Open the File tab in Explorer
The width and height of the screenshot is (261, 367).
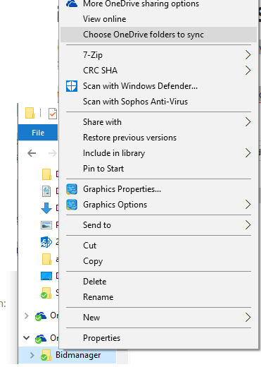tap(38, 133)
